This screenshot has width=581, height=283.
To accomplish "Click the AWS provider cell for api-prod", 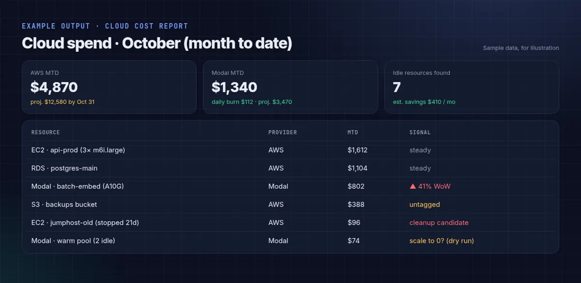I will [x=276, y=150].
